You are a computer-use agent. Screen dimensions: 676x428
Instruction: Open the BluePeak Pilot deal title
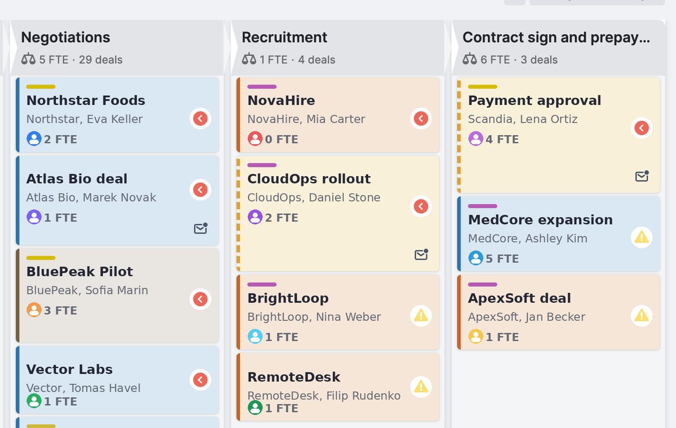pyautogui.click(x=80, y=271)
